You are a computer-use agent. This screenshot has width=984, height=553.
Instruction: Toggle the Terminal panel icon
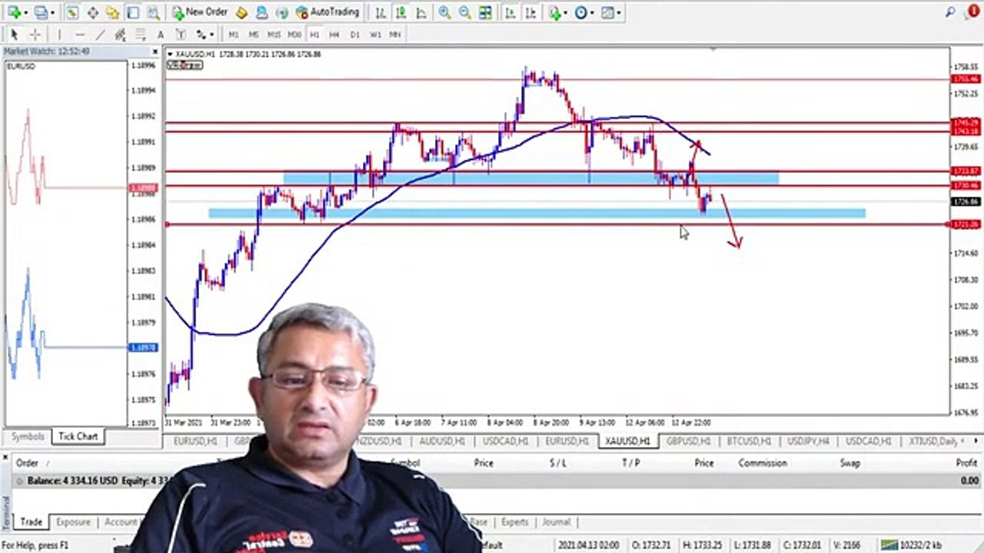point(132,12)
